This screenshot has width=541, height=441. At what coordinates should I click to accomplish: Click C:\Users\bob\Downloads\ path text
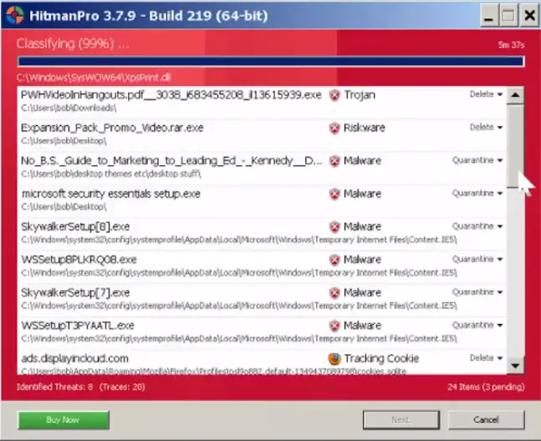tap(69, 108)
